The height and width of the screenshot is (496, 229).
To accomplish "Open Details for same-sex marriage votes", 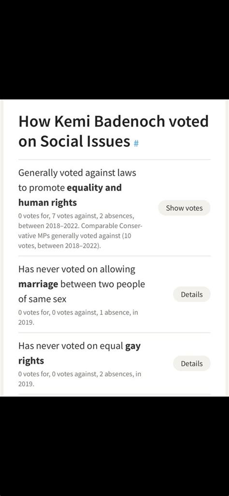I will [192, 294].
